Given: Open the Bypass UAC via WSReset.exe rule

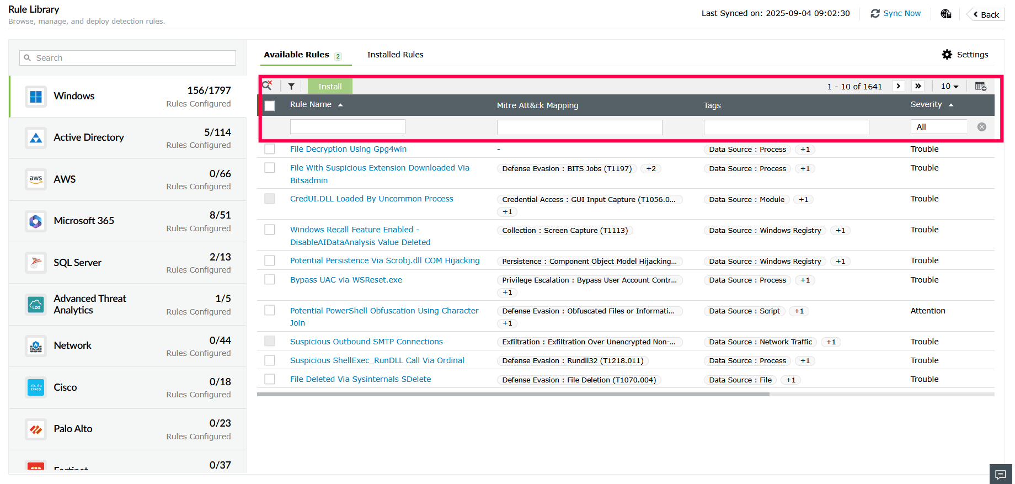Looking at the screenshot, I should (x=346, y=280).
